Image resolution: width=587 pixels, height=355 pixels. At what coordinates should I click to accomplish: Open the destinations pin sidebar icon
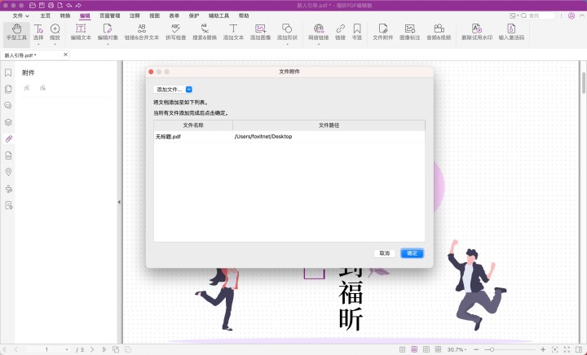click(8, 172)
